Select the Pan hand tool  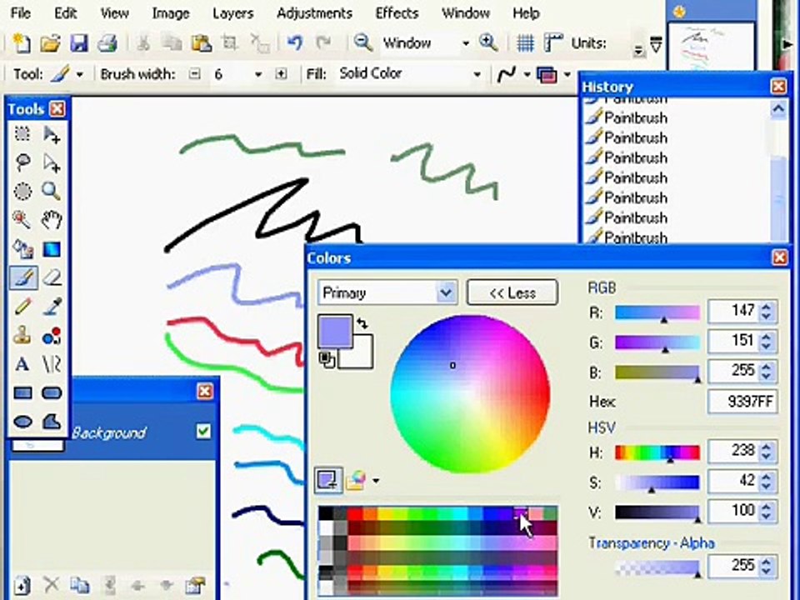point(52,220)
